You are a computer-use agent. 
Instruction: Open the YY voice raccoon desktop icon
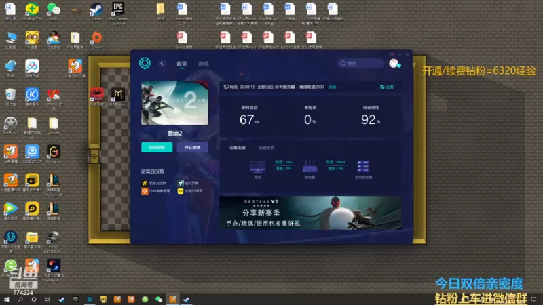(32, 40)
